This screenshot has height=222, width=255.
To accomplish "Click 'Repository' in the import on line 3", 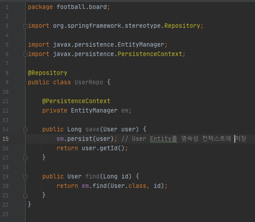I will tap(182, 26).
